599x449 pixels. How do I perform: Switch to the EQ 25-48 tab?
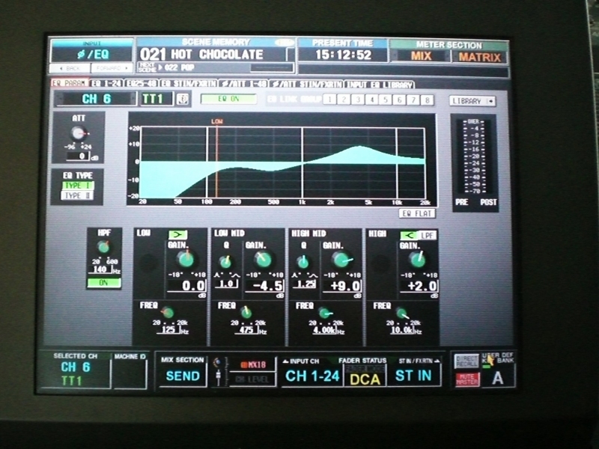[x=142, y=83]
